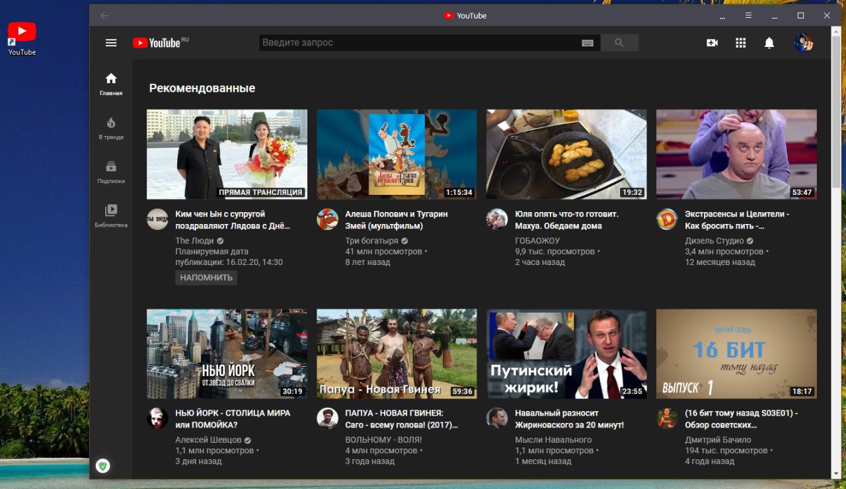Viewport: 846px width, 489px height.
Task: Open title НЬЮ ЙОРК - СТОЛИЦА МИРА
Action: click(233, 419)
